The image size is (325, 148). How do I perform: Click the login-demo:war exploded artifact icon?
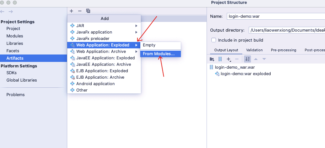(217, 74)
